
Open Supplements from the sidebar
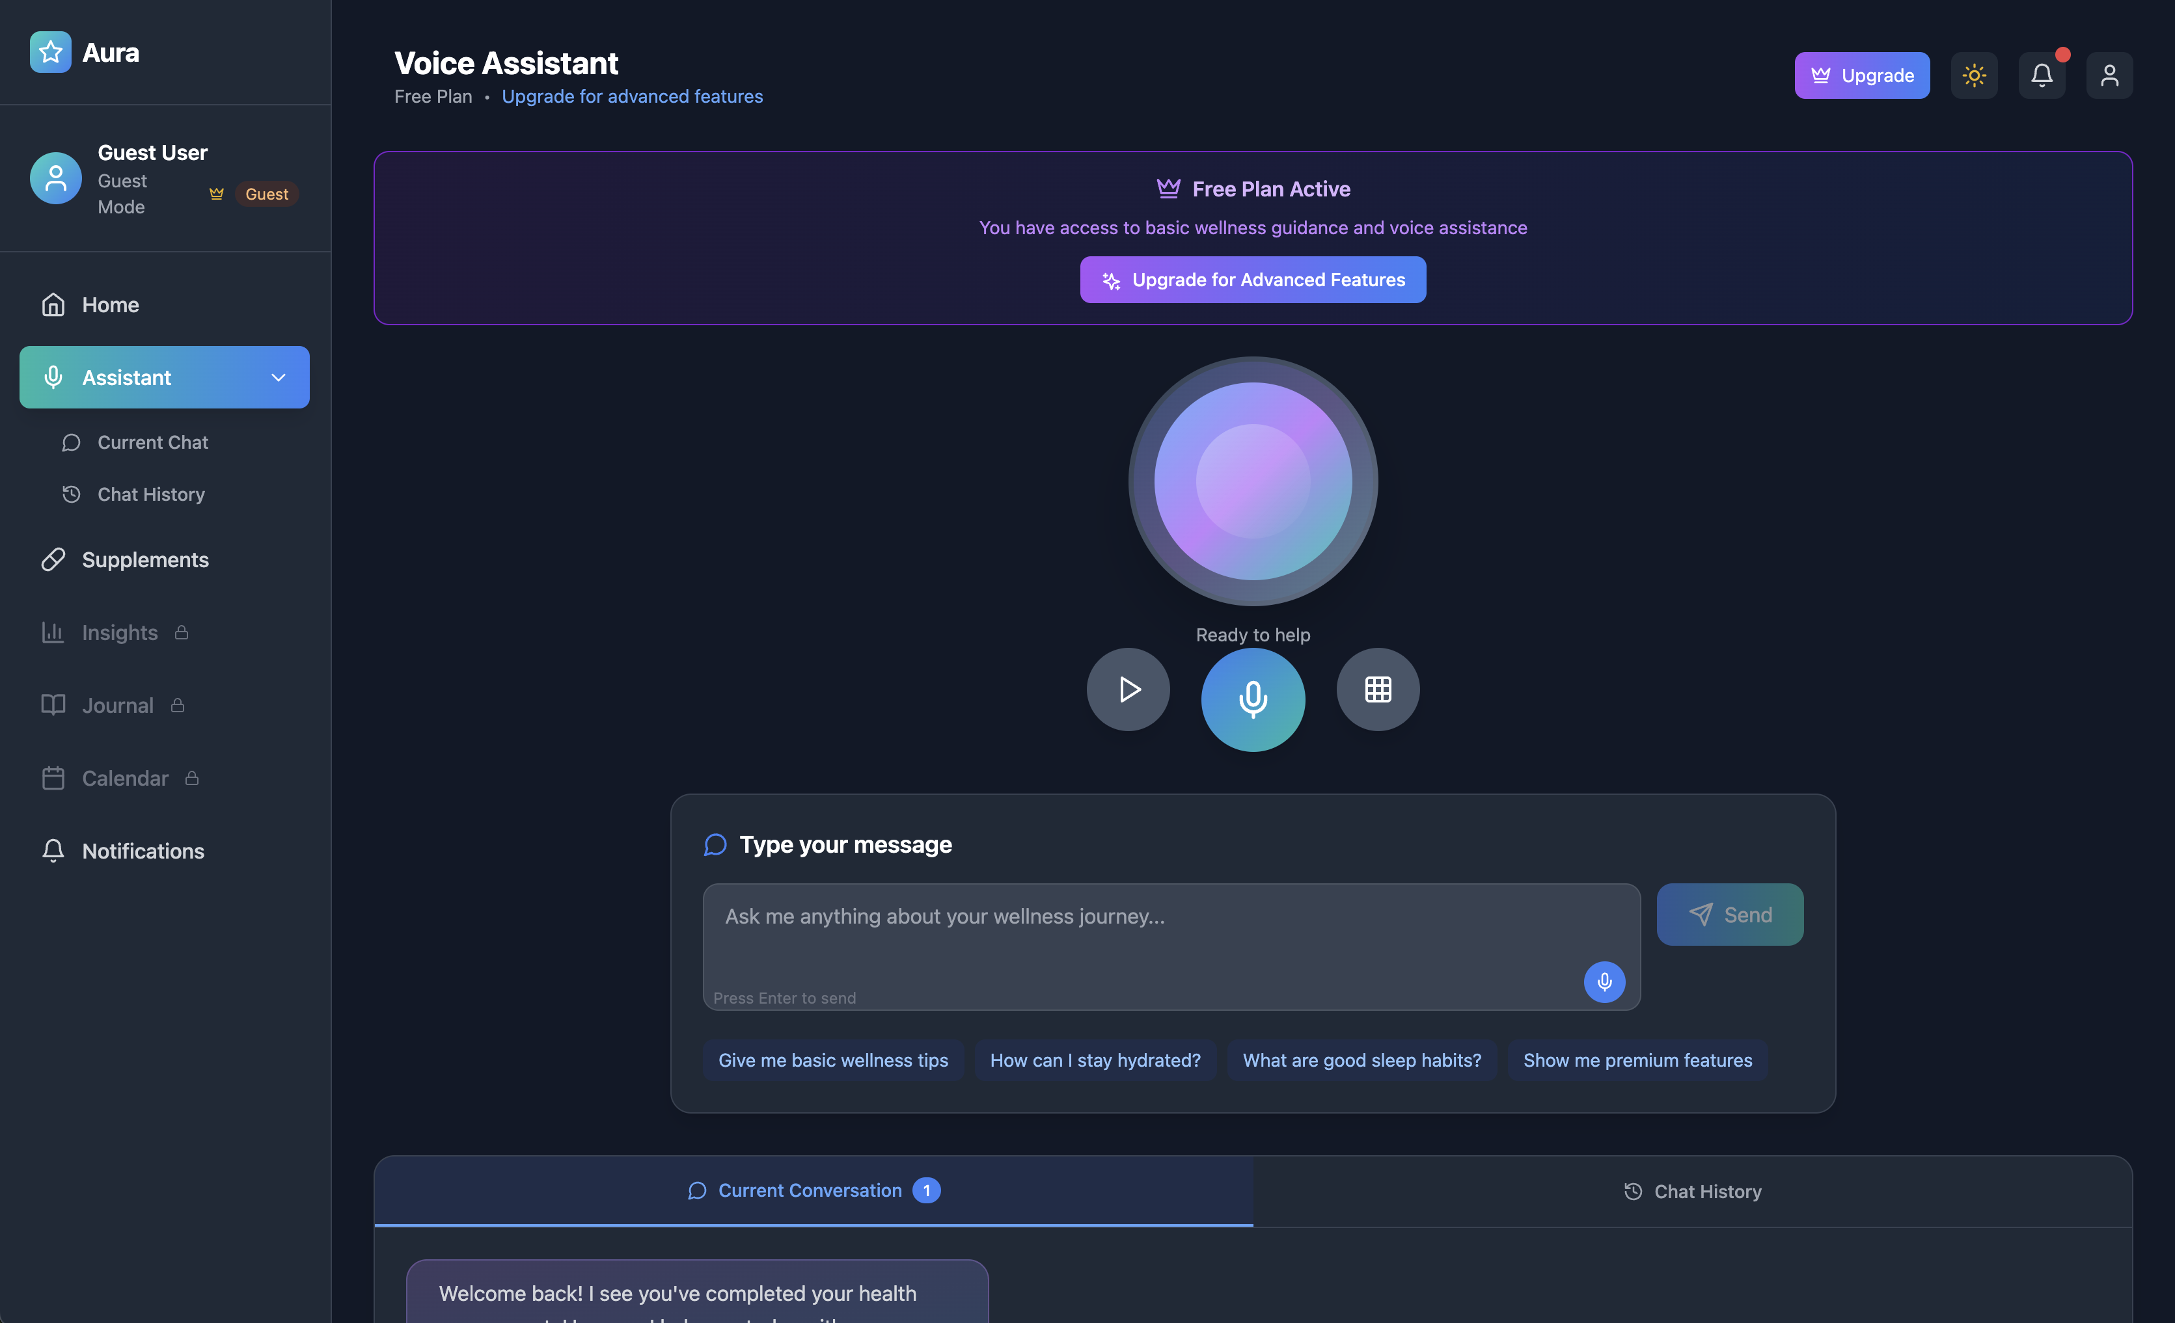tap(144, 559)
